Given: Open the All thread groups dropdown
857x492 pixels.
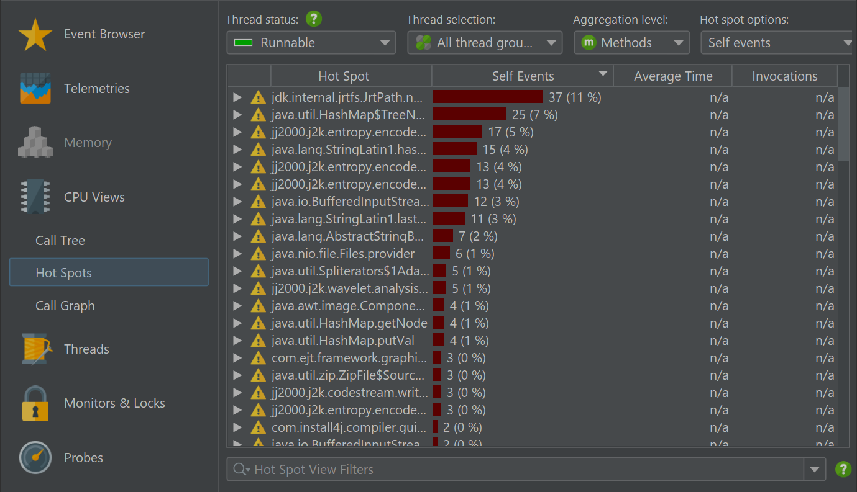Looking at the screenshot, I should [x=485, y=43].
